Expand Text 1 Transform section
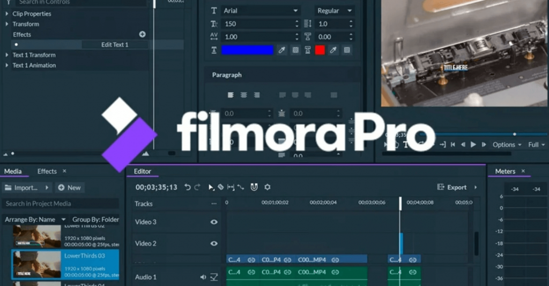The height and width of the screenshot is (286, 549). coord(6,55)
